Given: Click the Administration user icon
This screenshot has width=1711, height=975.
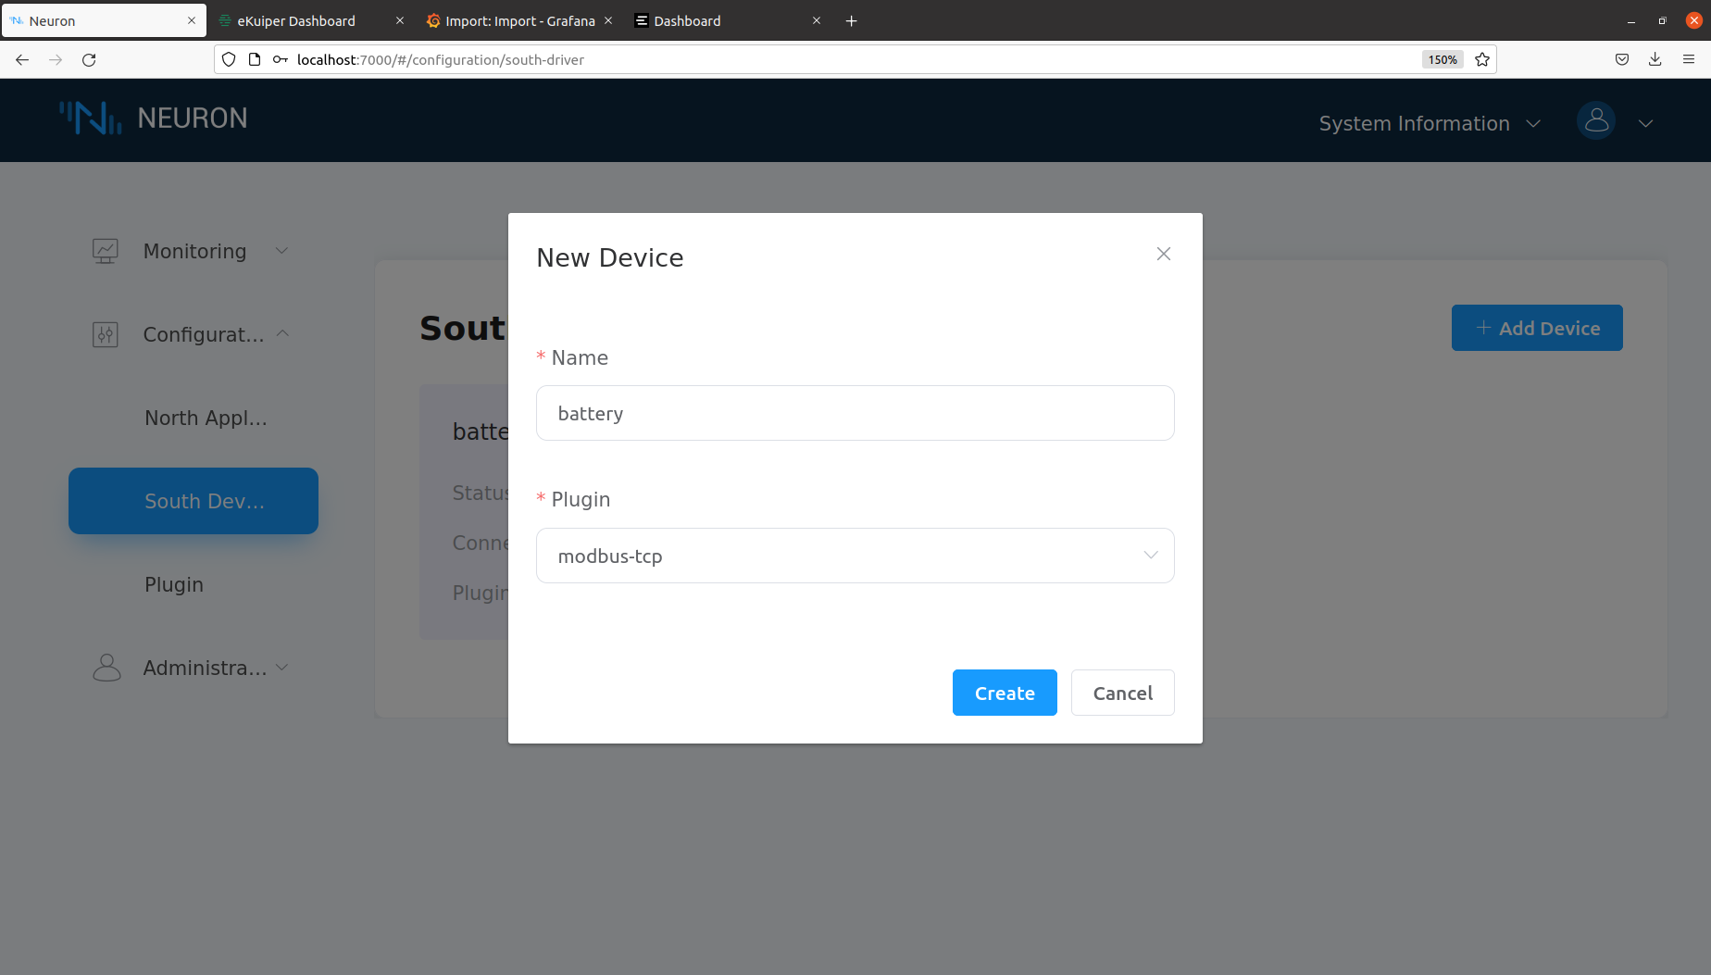Looking at the screenshot, I should pyautogui.click(x=106, y=668).
